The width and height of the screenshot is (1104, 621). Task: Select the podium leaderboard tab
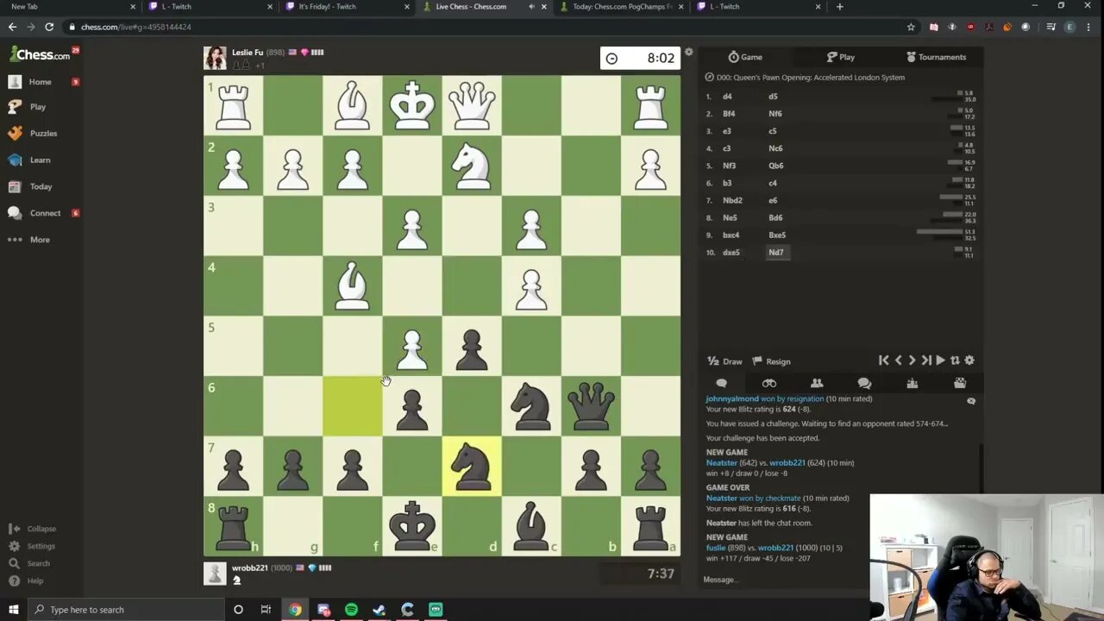pyautogui.click(x=913, y=383)
